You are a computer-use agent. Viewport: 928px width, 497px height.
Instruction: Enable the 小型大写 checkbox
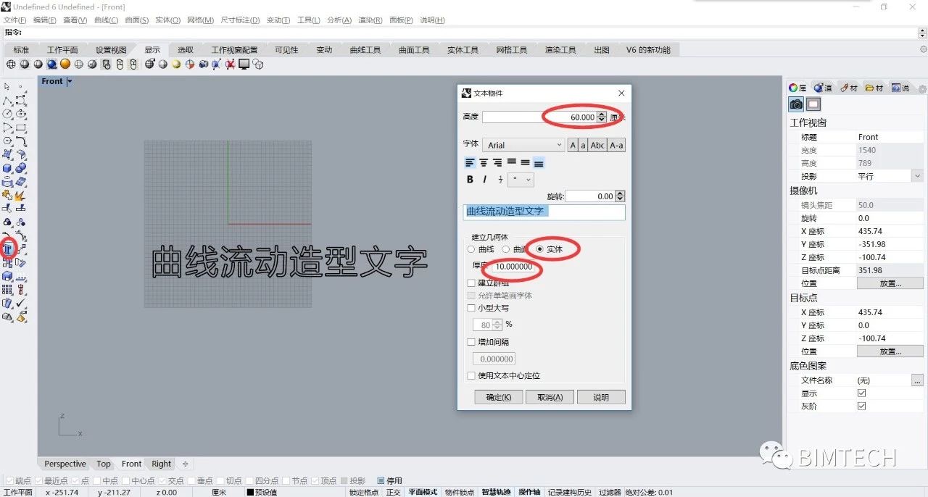[x=472, y=308]
